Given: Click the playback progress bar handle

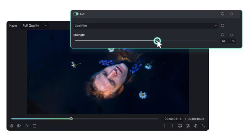Looking at the screenshot, I should 71,119.
